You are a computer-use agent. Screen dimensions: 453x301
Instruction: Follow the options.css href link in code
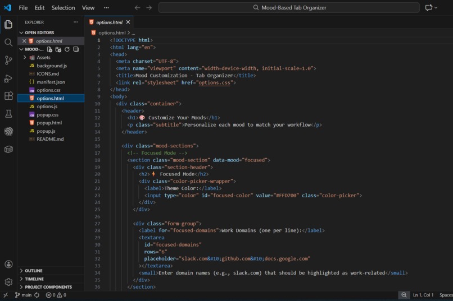pyautogui.click(x=214, y=82)
